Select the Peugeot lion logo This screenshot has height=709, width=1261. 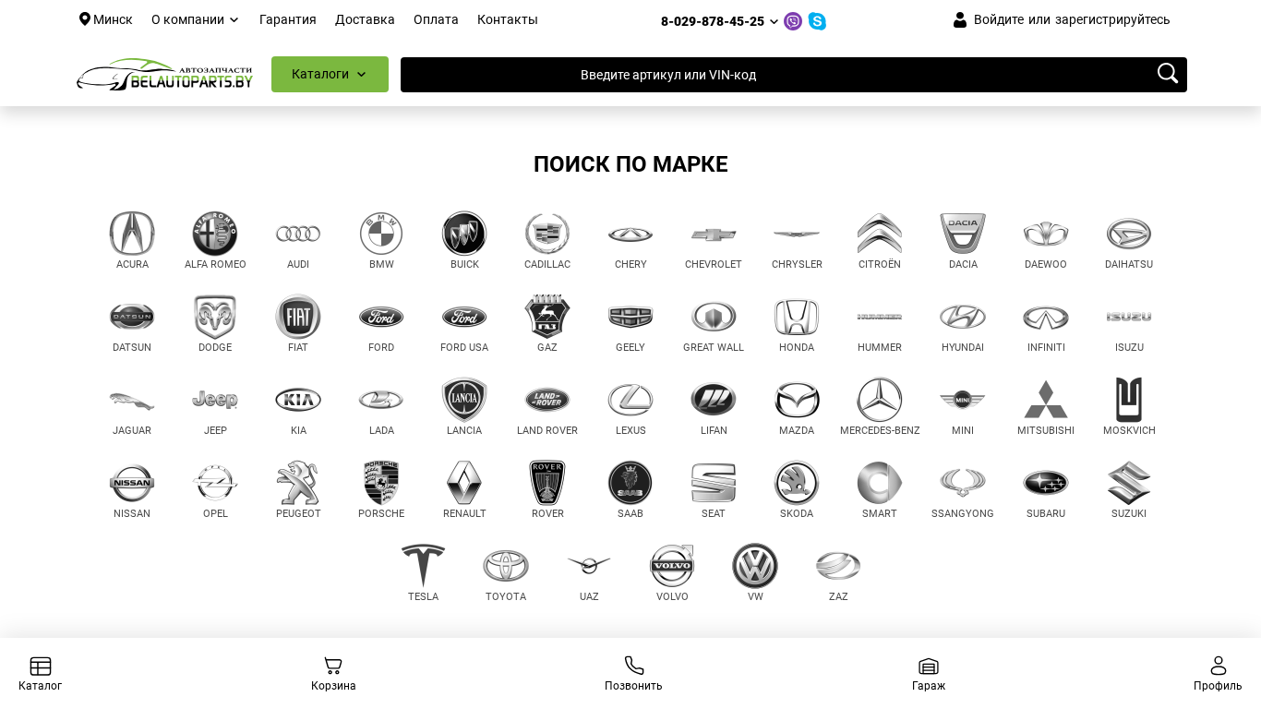point(298,483)
